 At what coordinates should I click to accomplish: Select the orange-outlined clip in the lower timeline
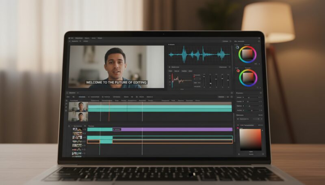point(160,142)
